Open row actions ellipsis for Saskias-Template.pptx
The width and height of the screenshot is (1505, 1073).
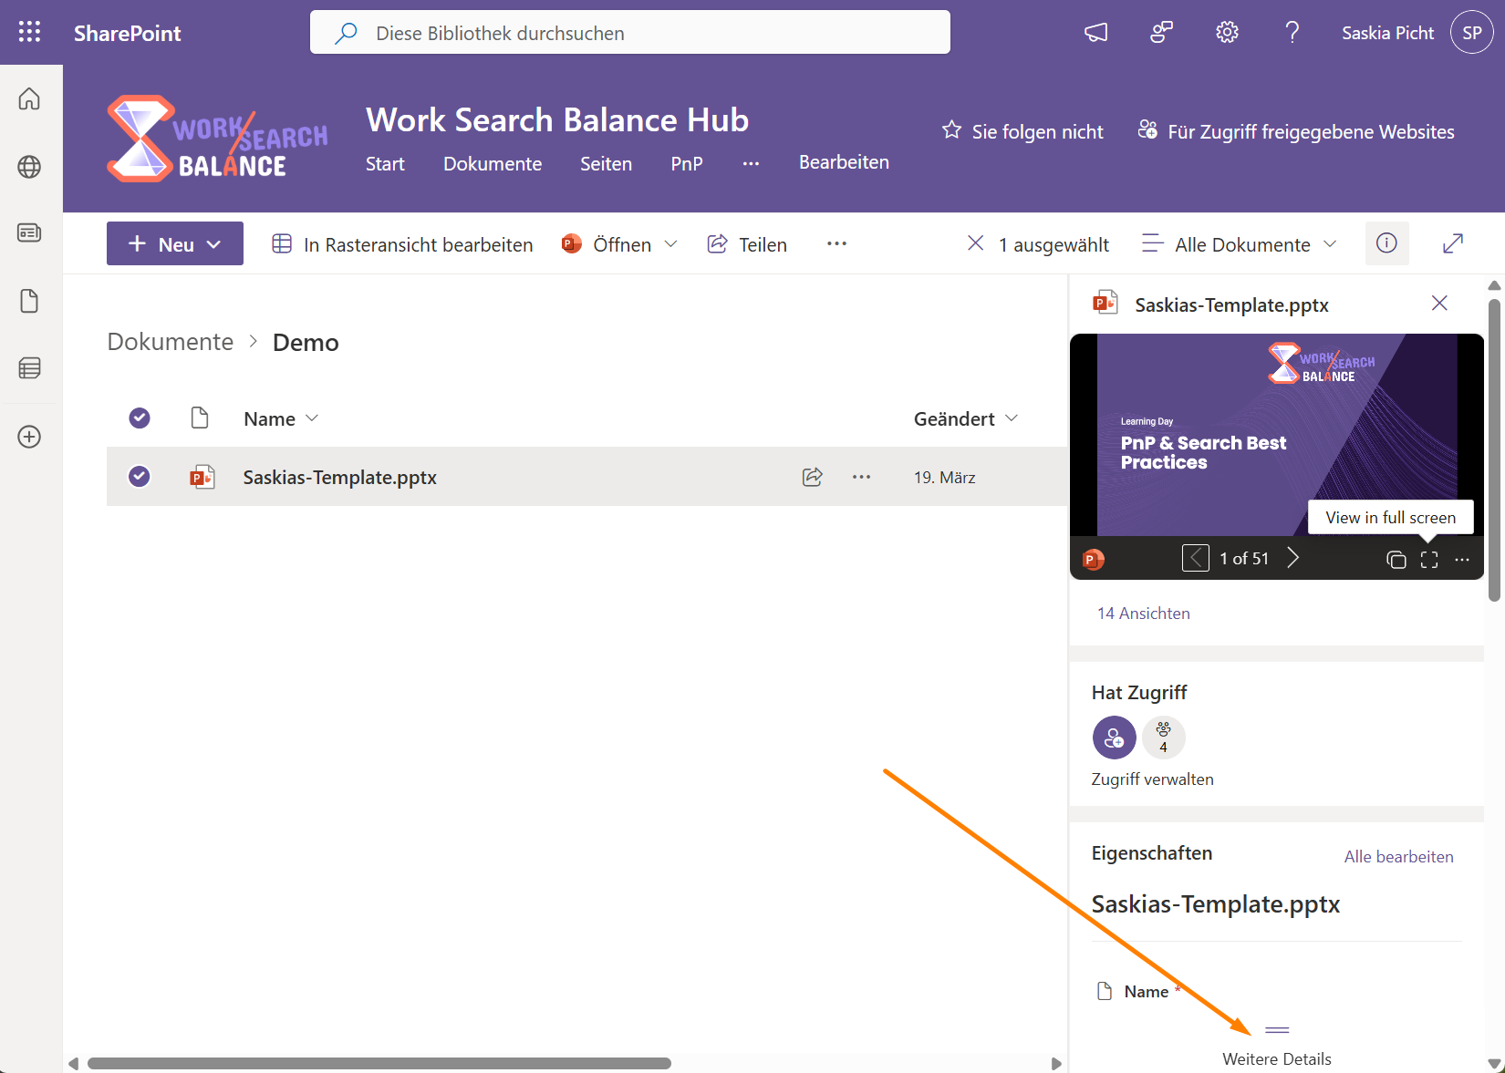[x=861, y=477]
